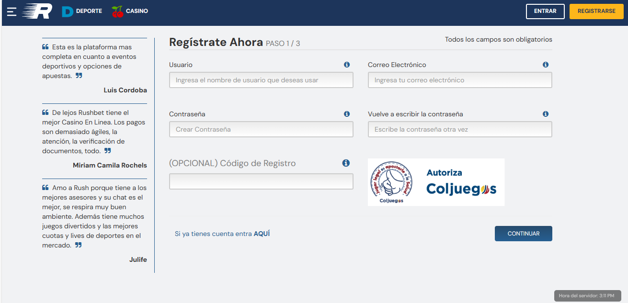Click the Usuario input field
Screen dimensions: 628x303
point(261,80)
